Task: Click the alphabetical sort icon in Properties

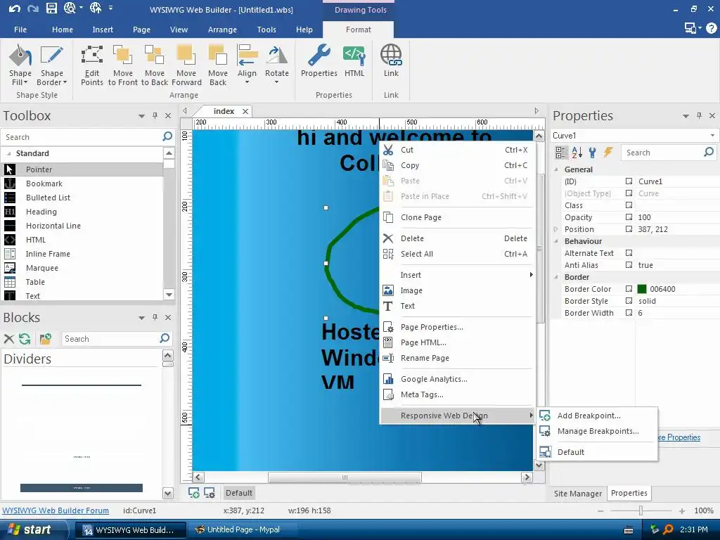Action: pos(577,153)
